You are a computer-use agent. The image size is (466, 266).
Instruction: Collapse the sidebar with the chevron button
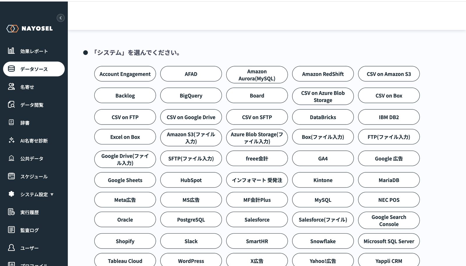coord(61,18)
